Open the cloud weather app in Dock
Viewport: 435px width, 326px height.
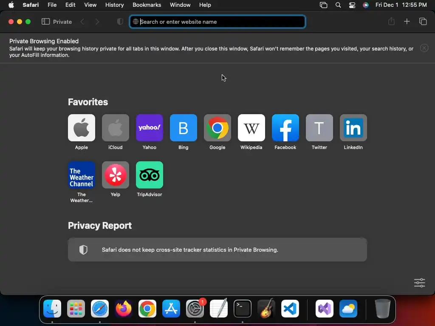(348, 309)
